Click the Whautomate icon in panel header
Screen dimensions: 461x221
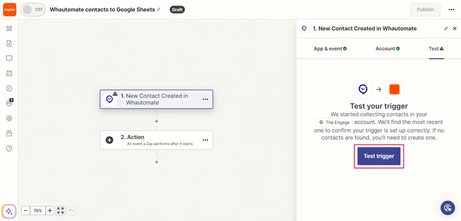click(x=304, y=28)
